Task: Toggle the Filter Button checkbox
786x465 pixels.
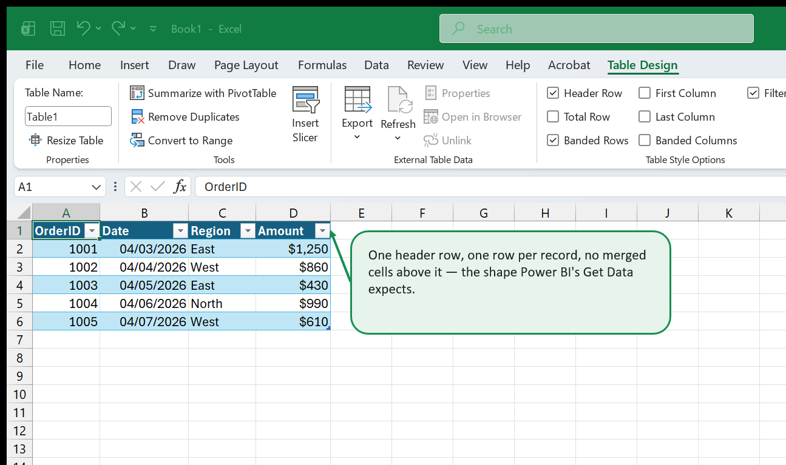Action: coord(753,93)
